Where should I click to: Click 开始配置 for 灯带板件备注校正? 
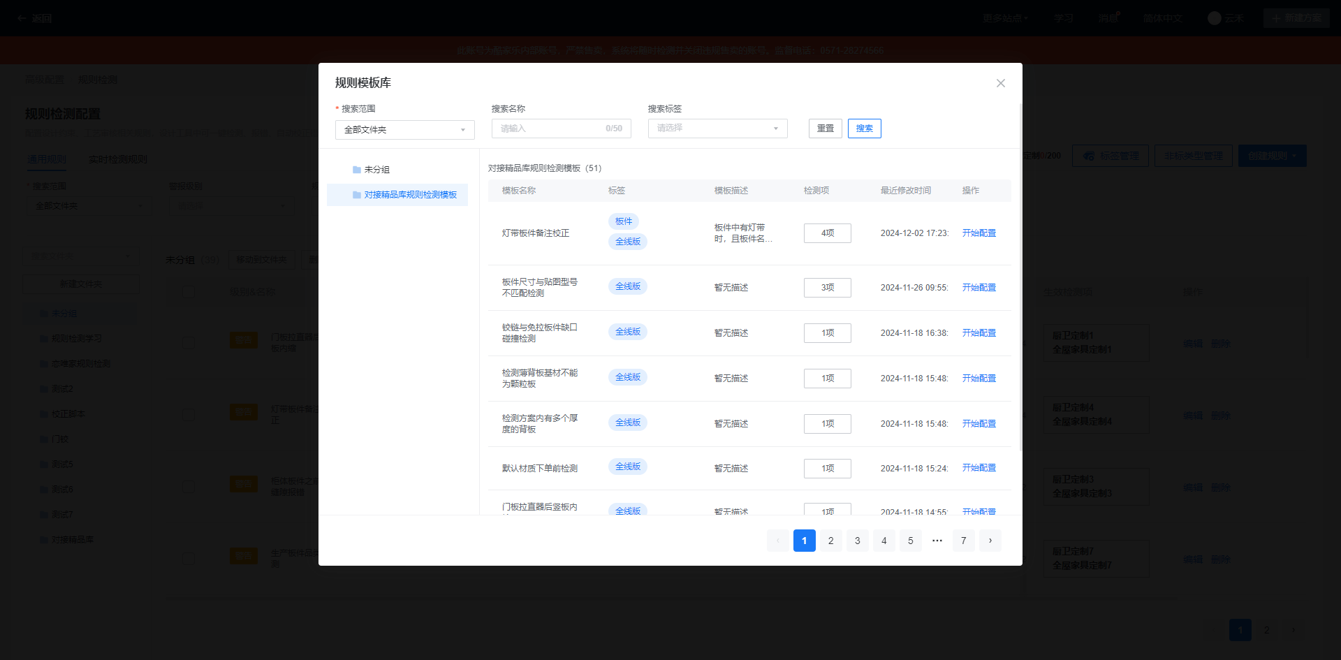coord(979,233)
